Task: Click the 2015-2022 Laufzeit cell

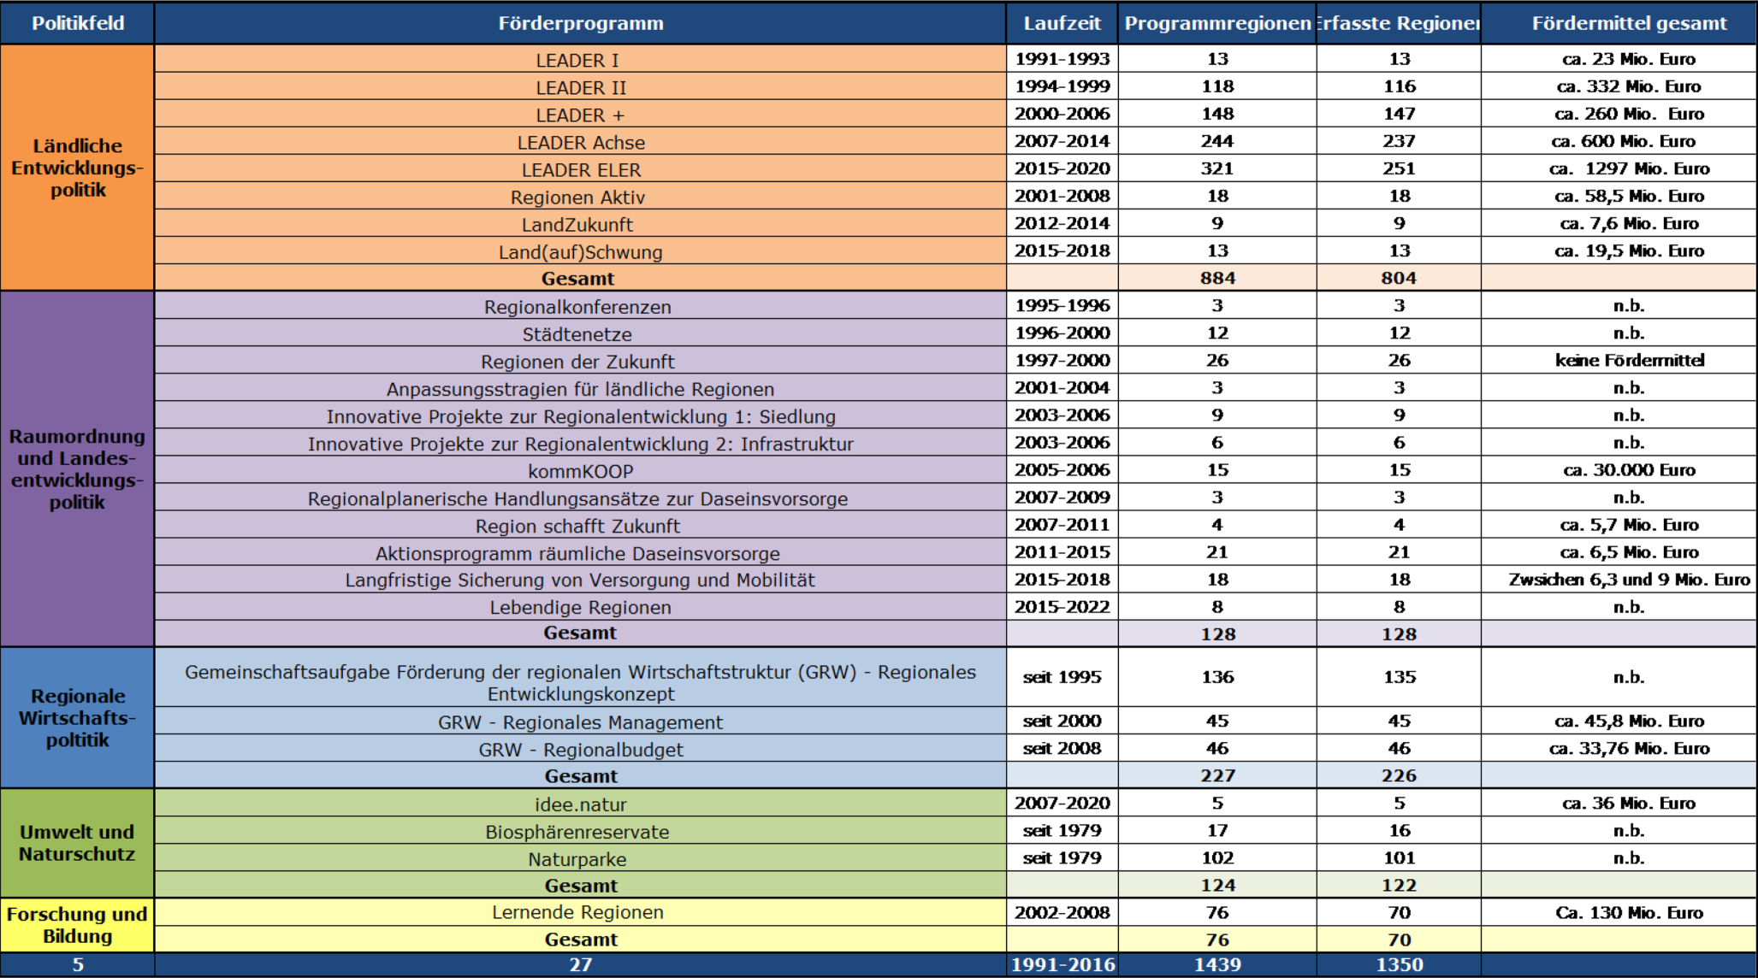Action: point(1062,606)
